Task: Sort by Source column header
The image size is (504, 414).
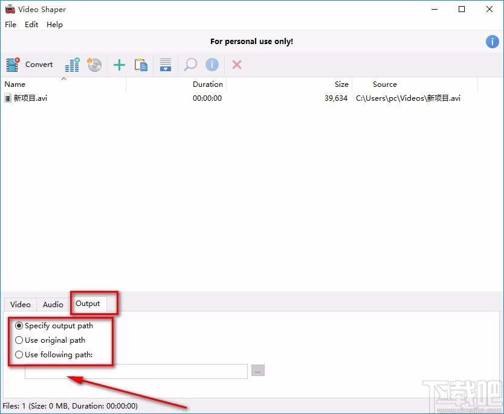Action: pos(415,84)
